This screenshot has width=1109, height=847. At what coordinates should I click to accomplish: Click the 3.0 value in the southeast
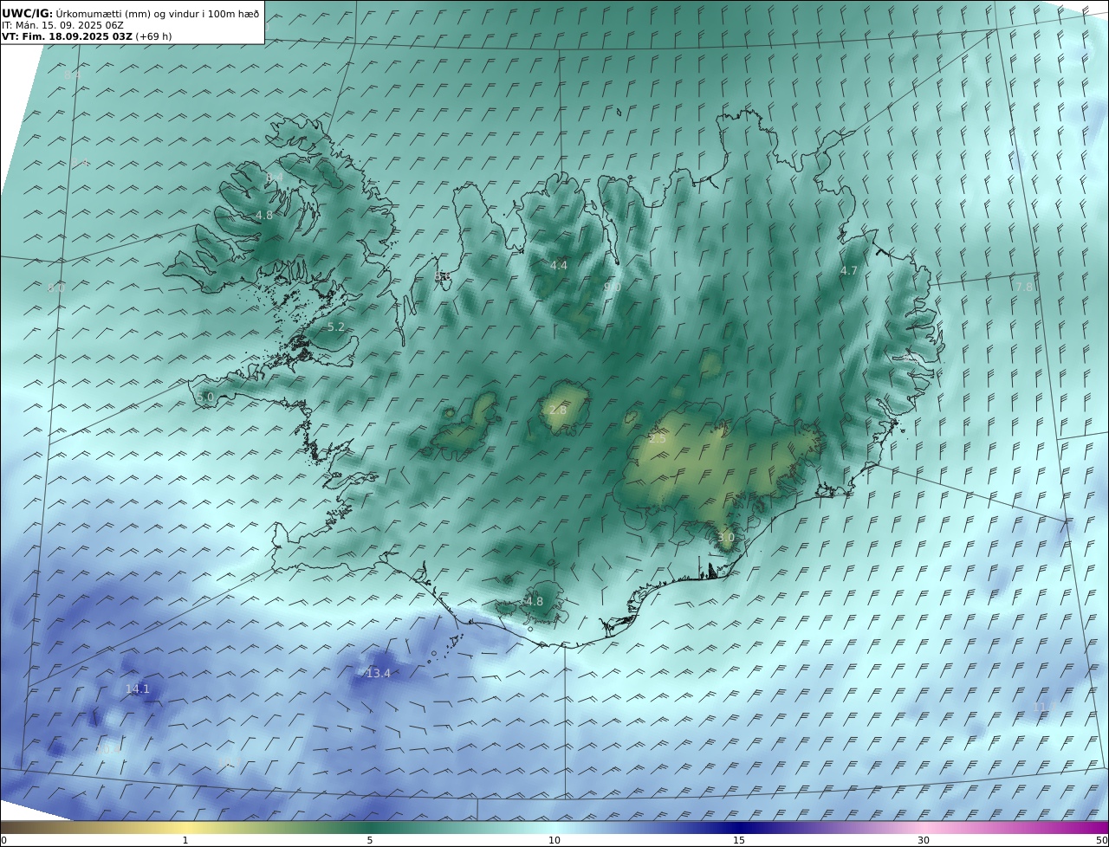(x=726, y=537)
